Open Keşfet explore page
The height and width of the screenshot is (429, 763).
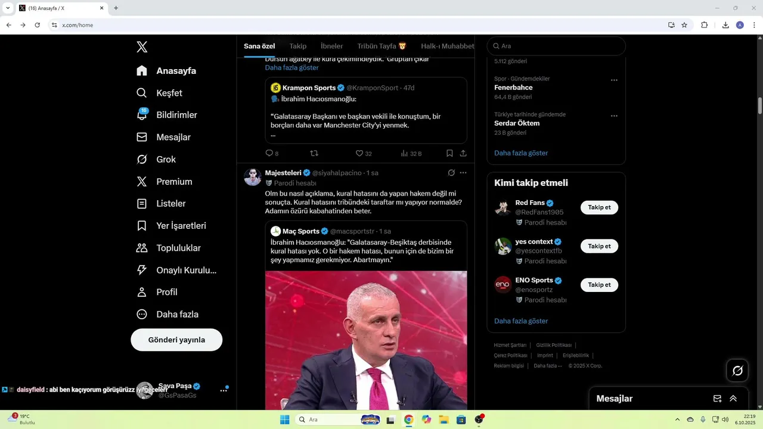pyautogui.click(x=159, y=93)
